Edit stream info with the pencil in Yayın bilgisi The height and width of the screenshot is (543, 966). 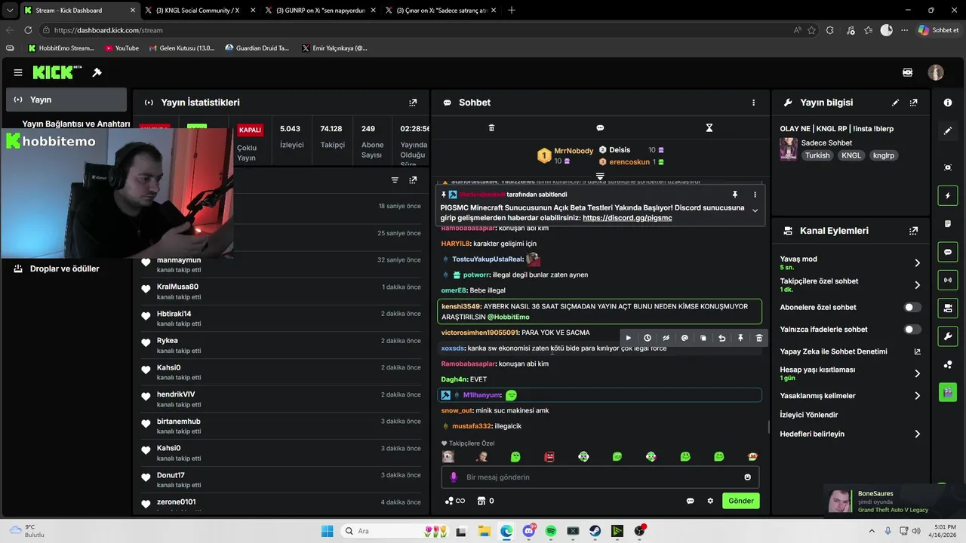(896, 103)
